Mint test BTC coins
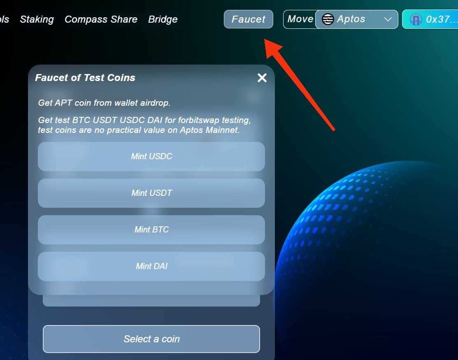The width and height of the screenshot is (458, 360). coord(151,230)
